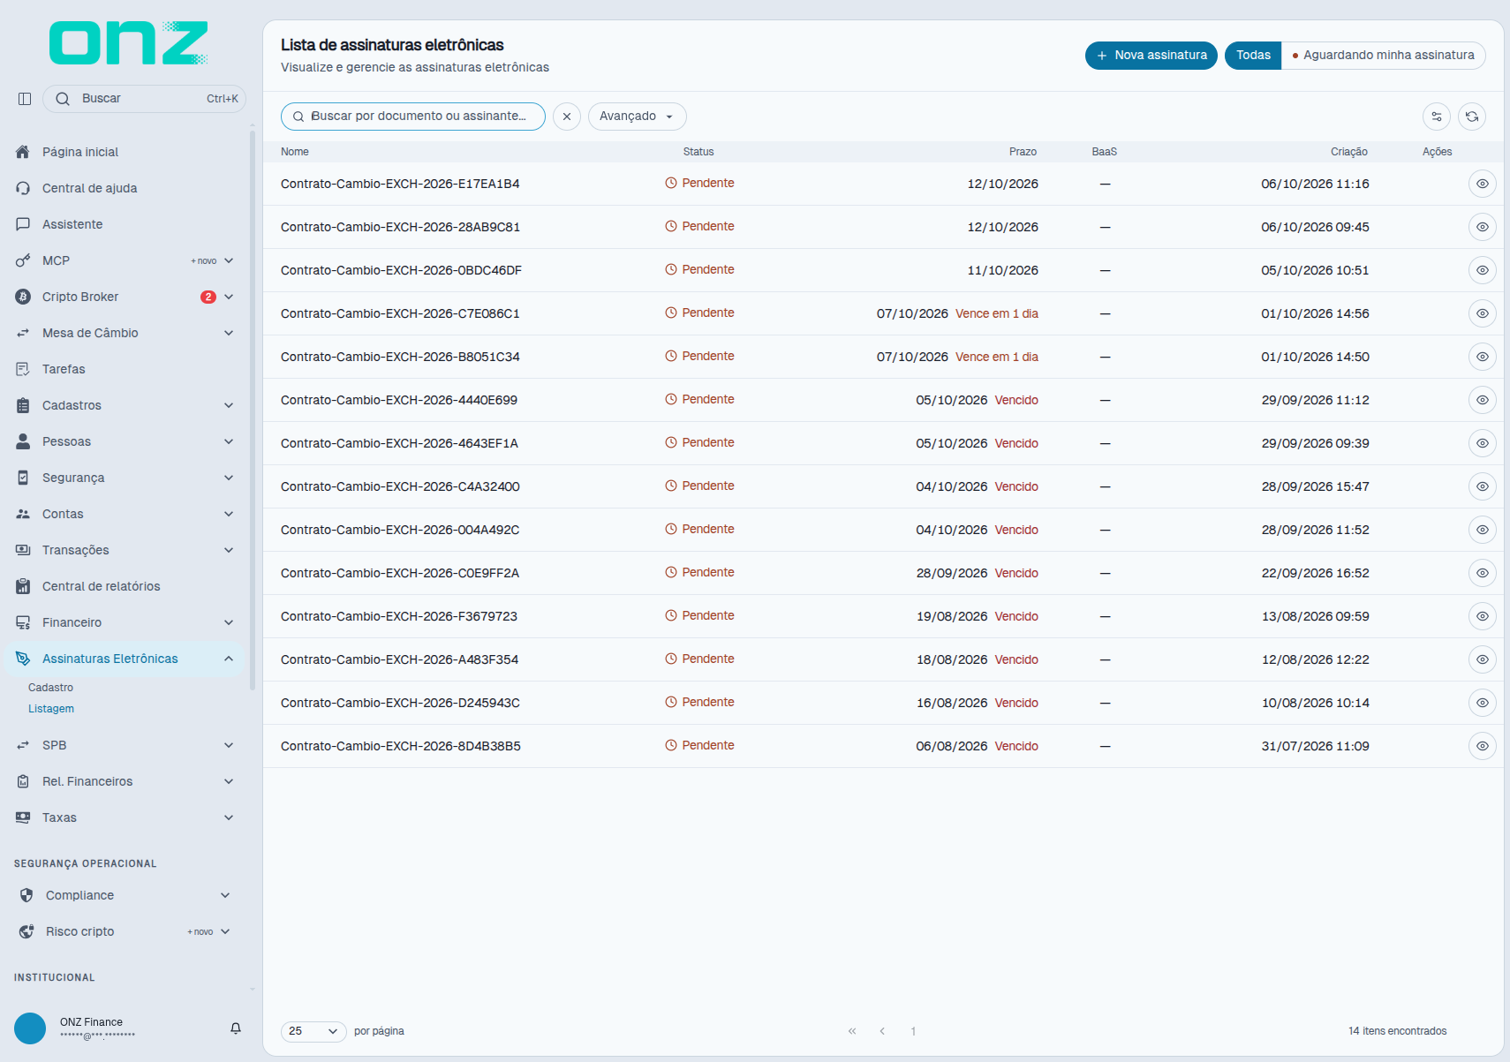The height and width of the screenshot is (1062, 1510).
Task: Sort by the Prazo column header
Action: point(1023,152)
